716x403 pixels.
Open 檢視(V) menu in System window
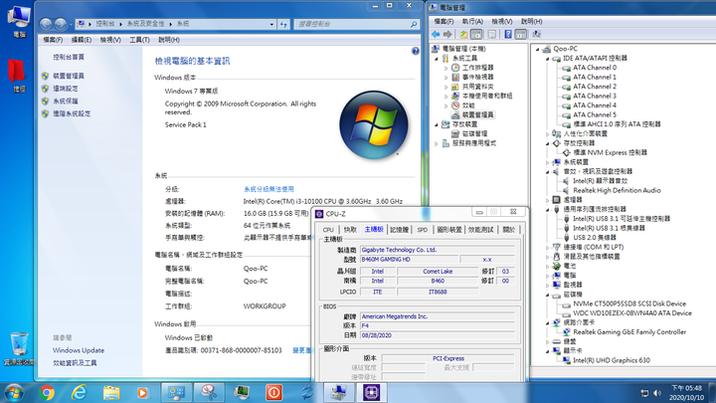click(110, 40)
